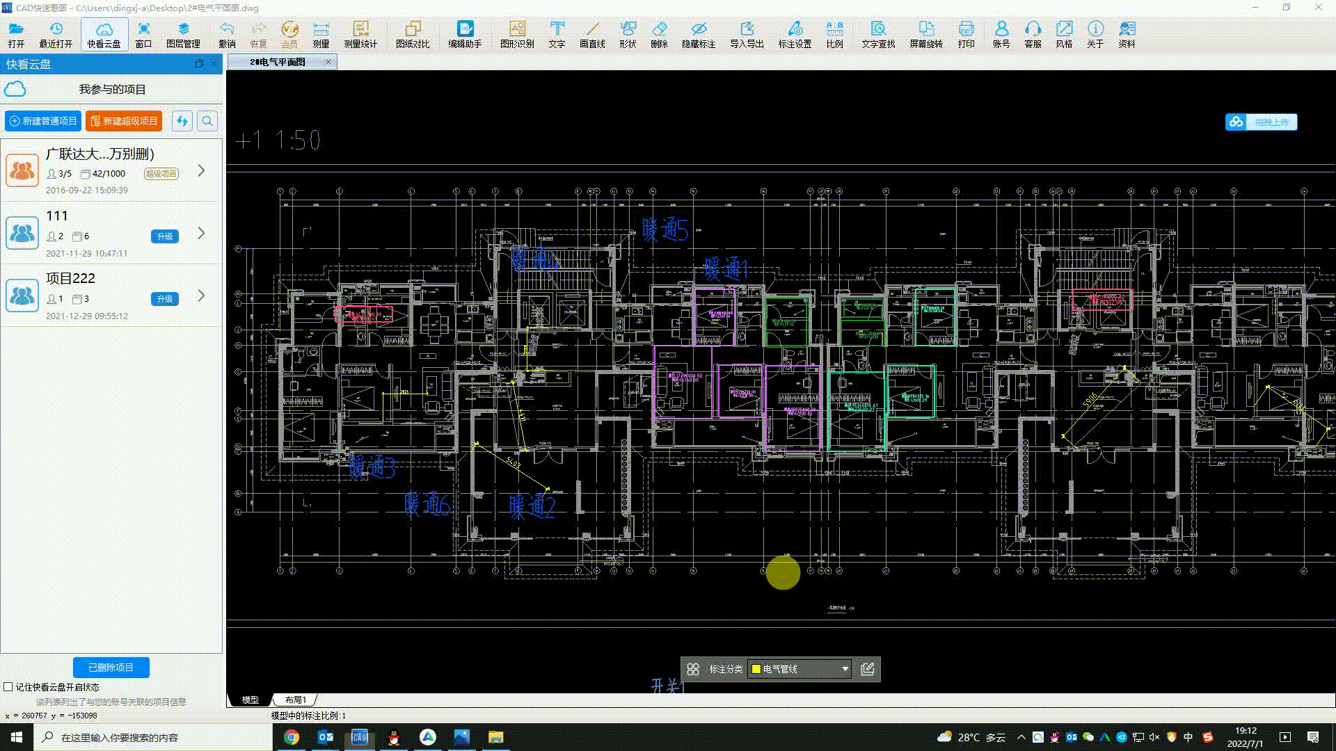
Task: Toggle the 快看云盘 cloud disk tool
Action: [104, 34]
